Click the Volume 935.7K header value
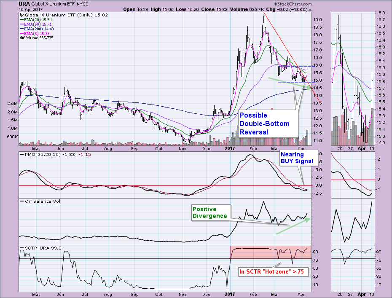 (247, 10)
